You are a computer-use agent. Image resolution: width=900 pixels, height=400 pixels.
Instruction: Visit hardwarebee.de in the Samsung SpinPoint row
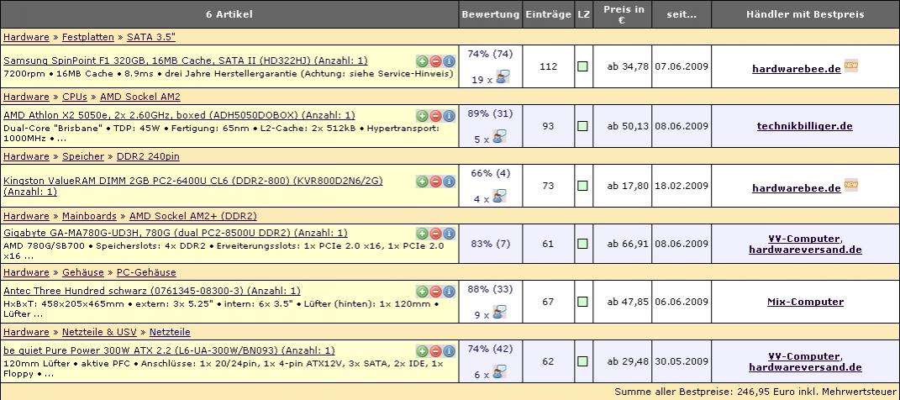(797, 68)
